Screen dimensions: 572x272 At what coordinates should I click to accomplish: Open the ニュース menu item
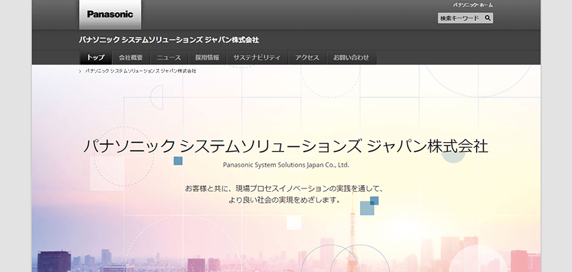pyautogui.click(x=169, y=58)
